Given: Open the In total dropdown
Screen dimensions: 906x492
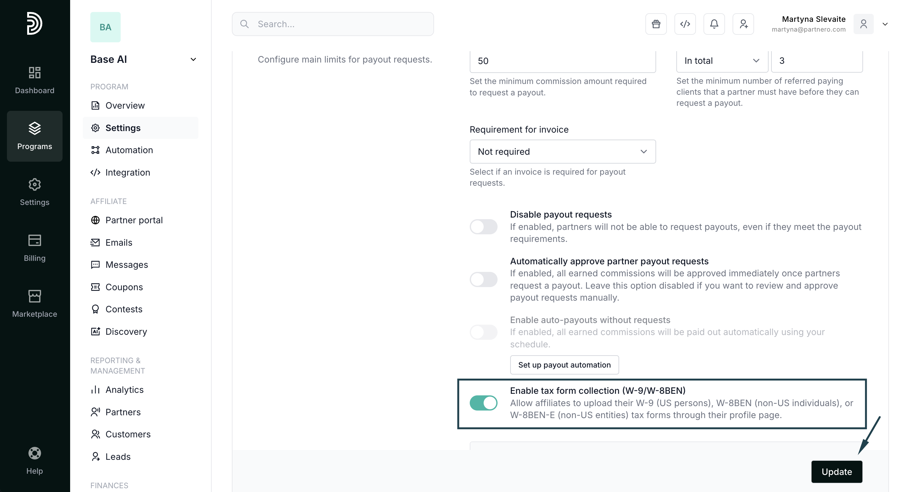Looking at the screenshot, I should [x=722, y=61].
